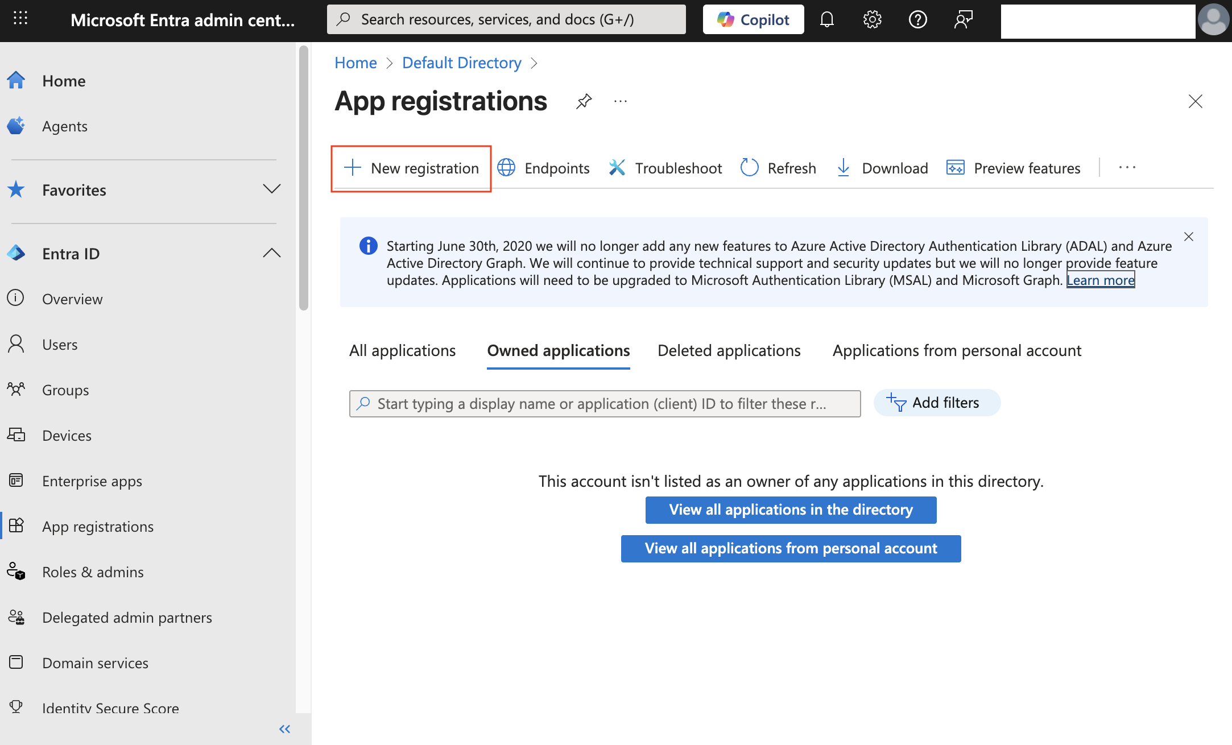The width and height of the screenshot is (1232, 745).
Task: Open the Applications from personal account tab
Action: pyautogui.click(x=956, y=350)
